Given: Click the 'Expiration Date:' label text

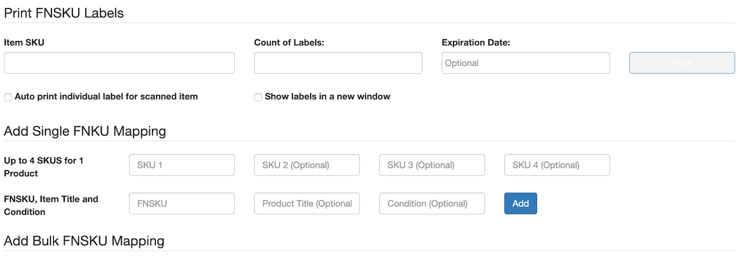Looking at the screenshot, I should pyautogui.click(x=477, y=42).
